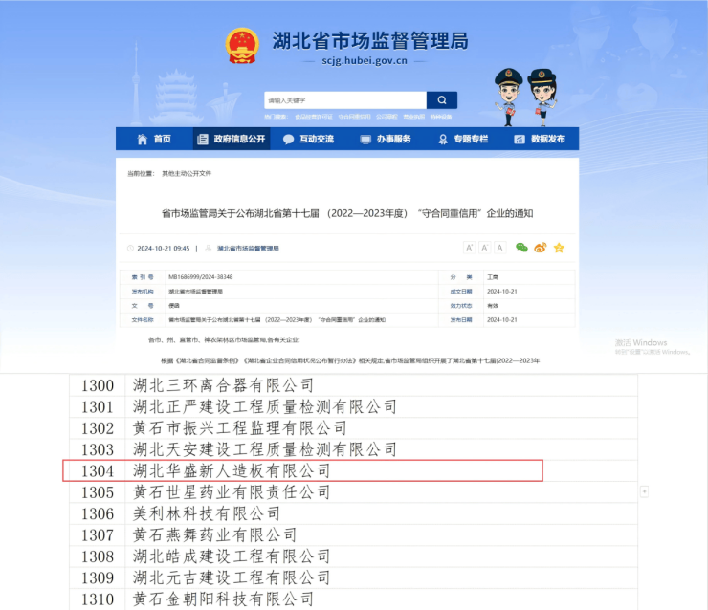The height and width of the screenshot is (610, 708).
Task: Click the document icon beside 政府信息公开
Action: 203,139
